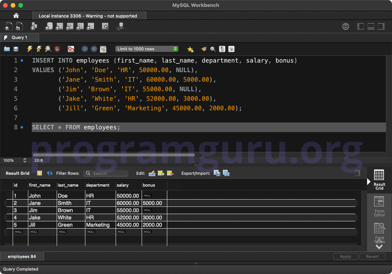
Task: Select the Brown last_name cell
Action: (71, 210)
